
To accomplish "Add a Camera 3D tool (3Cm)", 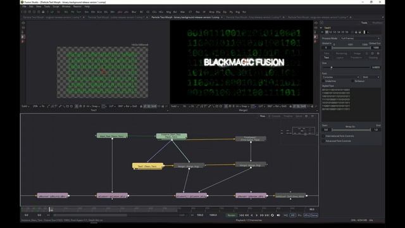I will 99,12.
